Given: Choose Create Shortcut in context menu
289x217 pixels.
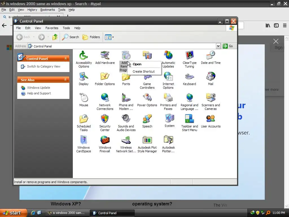Looking at the screenshot, I should pos(144,71).
